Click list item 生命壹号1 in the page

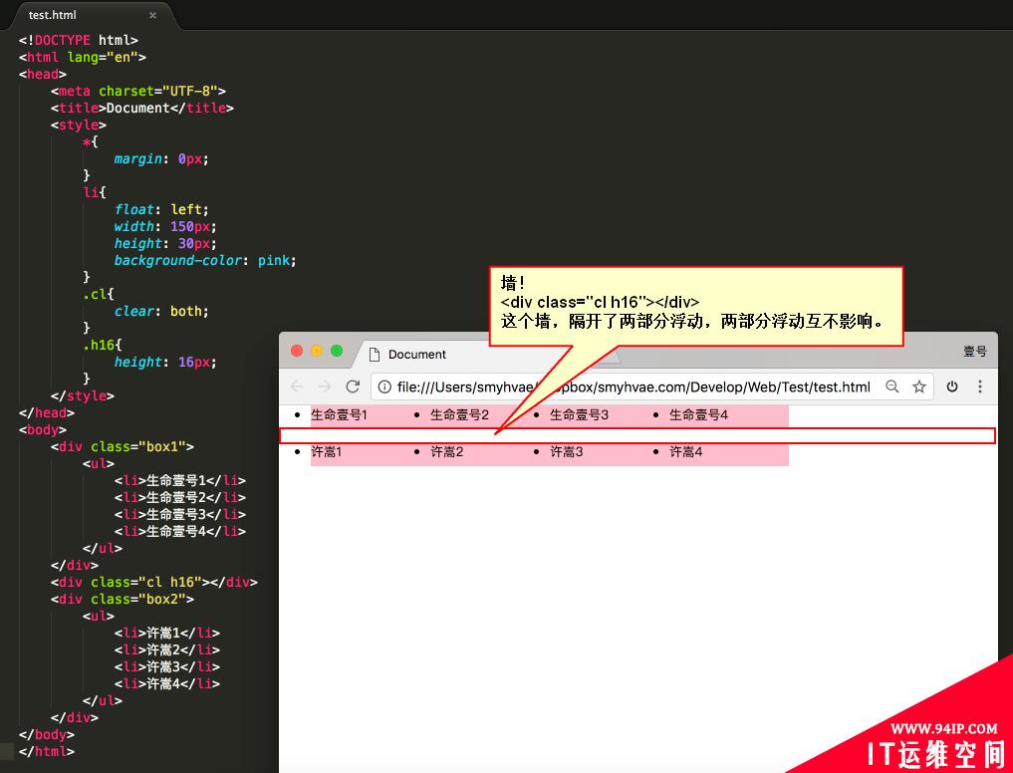339,415
